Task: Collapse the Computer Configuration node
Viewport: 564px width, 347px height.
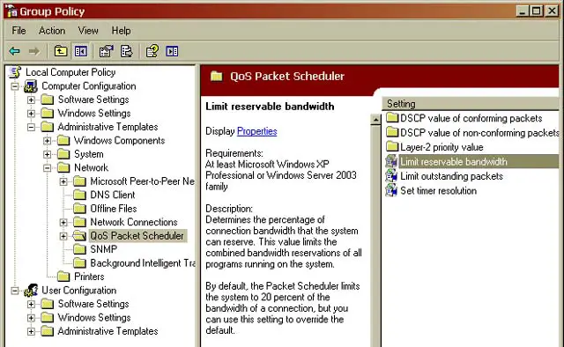Action: point(15,86)
